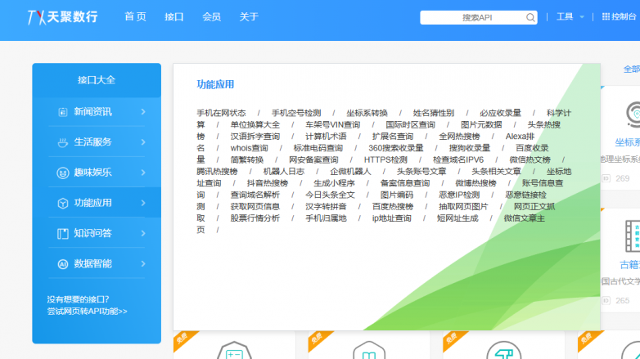Expand 数据智能 category chevron arrow
The width and height of the screenshot is (640, 359).
[143, 264]
